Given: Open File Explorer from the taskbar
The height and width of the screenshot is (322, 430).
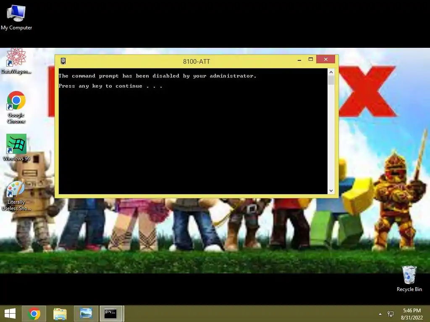Looking at the screenshot, I should [60, 314].
